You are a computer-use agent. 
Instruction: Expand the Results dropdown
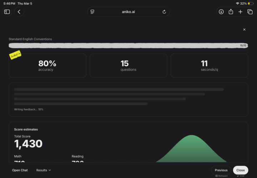[44, 170]
